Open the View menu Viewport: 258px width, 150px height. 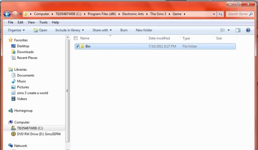point(31,22)
